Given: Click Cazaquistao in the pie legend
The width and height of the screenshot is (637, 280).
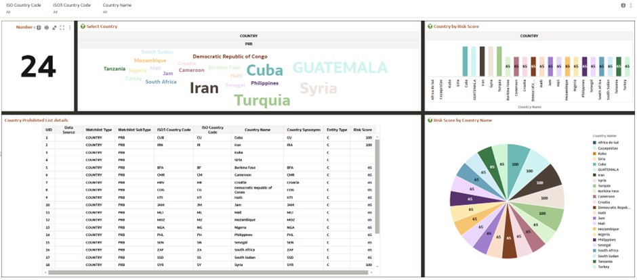Looking at the screenshot, I should [x=608, y=148].
